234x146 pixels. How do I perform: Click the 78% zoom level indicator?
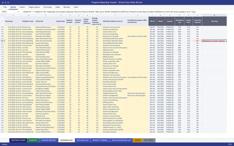(x=230, y=144)
